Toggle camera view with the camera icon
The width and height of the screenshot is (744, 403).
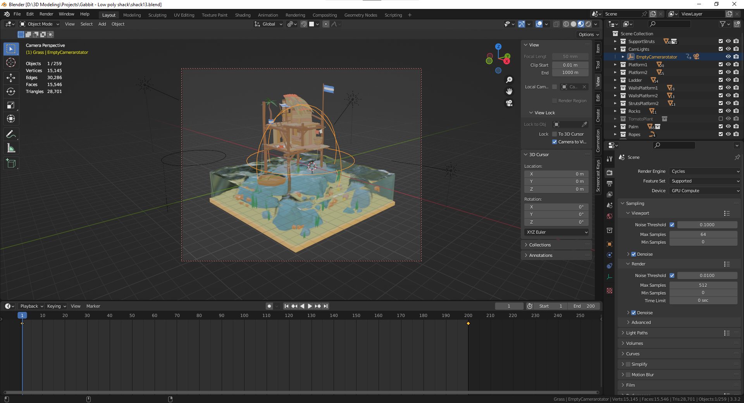click(x=509, y=103)
